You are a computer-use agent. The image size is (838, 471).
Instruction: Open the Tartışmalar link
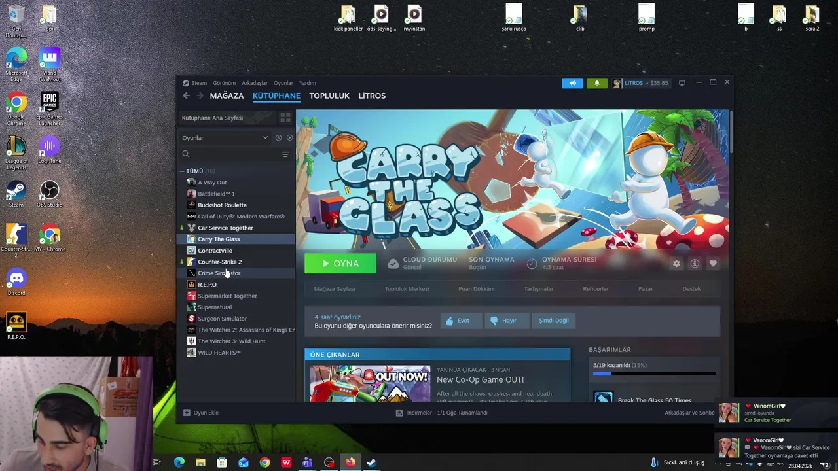pyautogui.click(x=538, y=289)
